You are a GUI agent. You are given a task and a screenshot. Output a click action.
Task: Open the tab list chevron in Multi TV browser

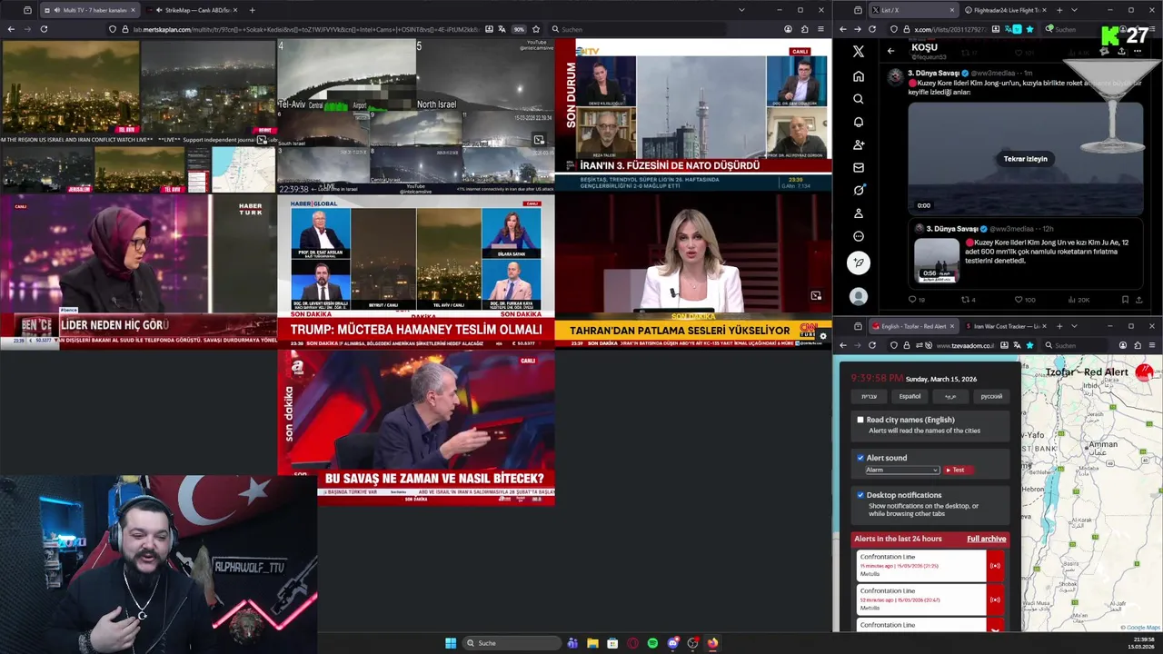(741, 10)
